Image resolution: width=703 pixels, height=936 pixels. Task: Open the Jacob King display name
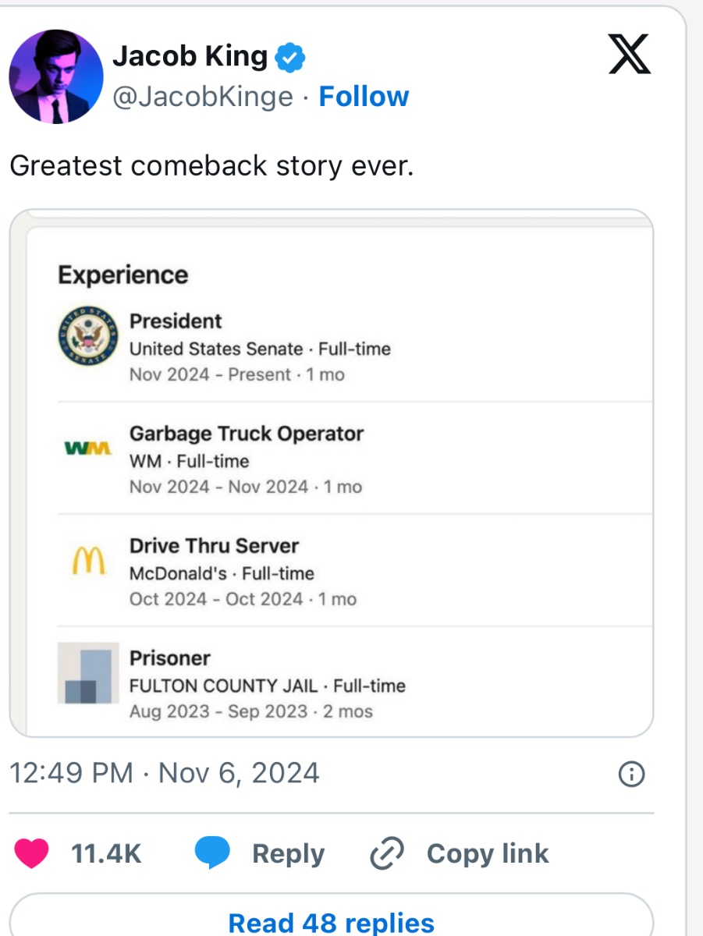click(x=190, y=56)
